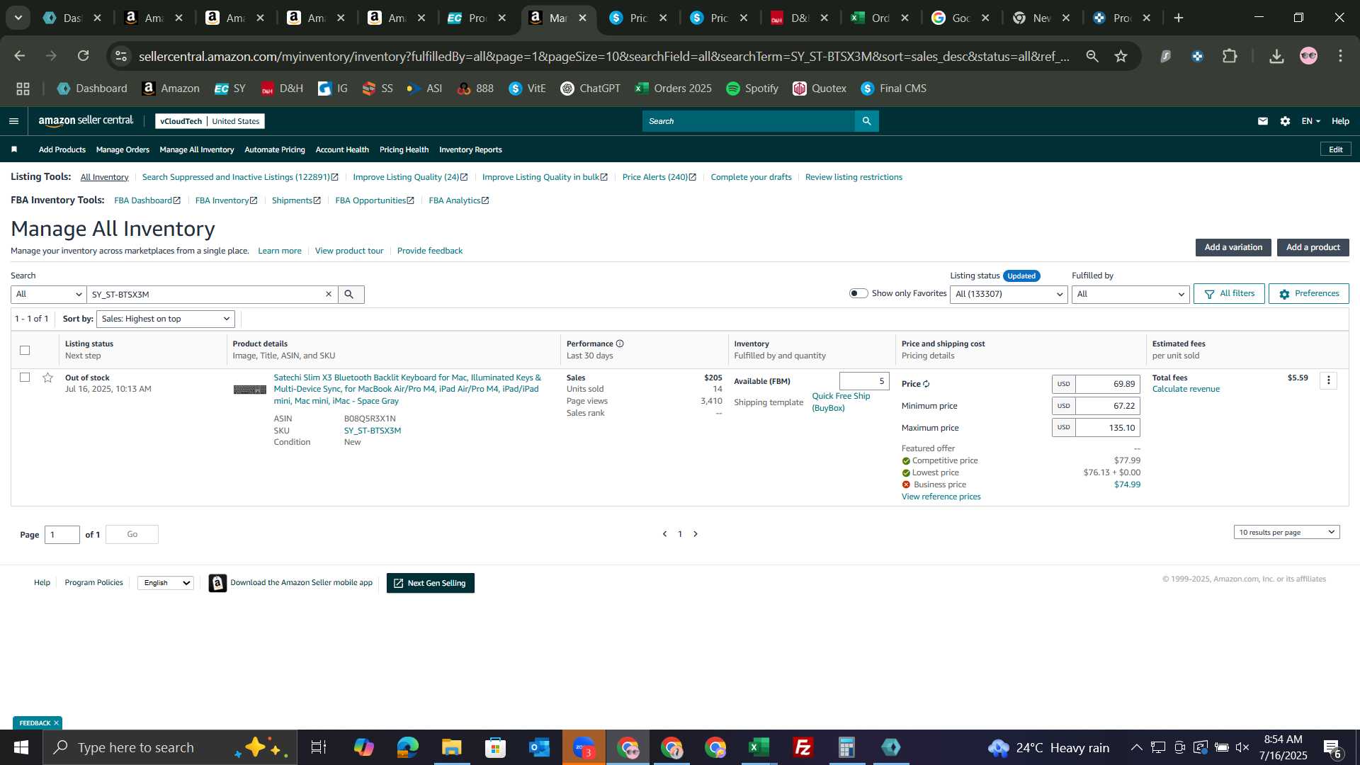Open the vCloudTech United States account switcher

(x=210, y=121)
